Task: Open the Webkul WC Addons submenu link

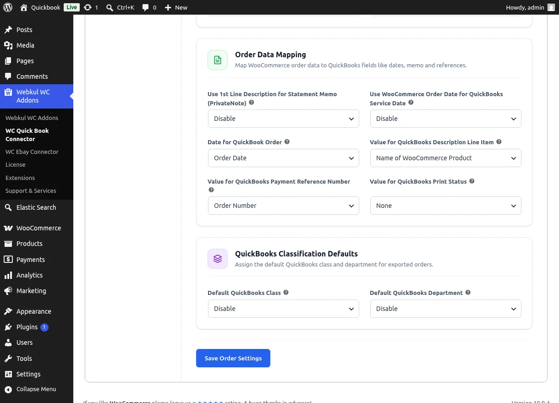Action: click(32, 118)
